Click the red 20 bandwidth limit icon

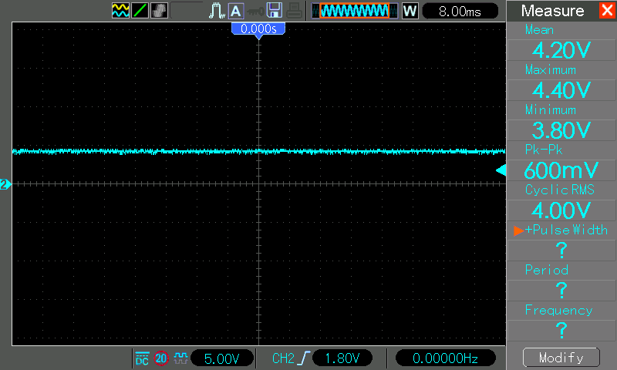point(161,358)
